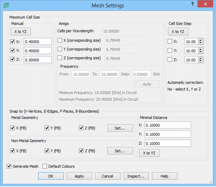Screen dimensions: 216x187
Task: Uncheck the Manual Z checkbox
Action: click(12, 60)
